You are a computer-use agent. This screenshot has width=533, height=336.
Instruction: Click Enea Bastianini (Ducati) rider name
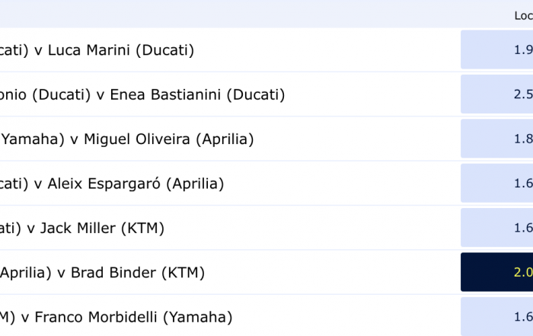(197, 94)
